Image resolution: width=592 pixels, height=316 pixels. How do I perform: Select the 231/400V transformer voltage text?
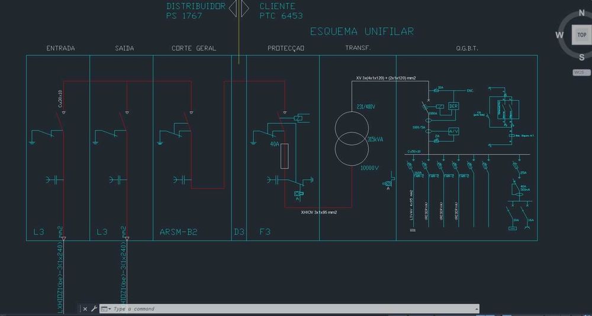[x=366, y=107]
